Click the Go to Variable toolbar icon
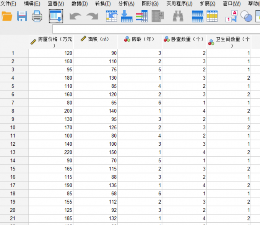260x225 pixels. click(x=127, y=16)
